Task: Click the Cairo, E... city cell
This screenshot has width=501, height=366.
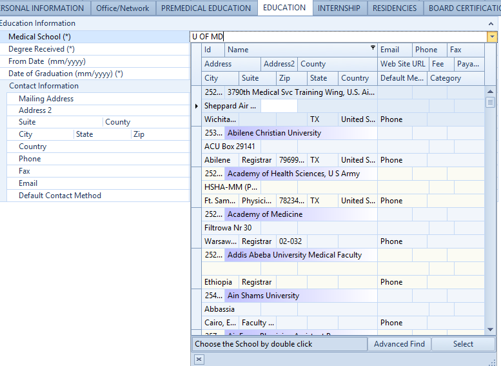Action: (220, 323)
